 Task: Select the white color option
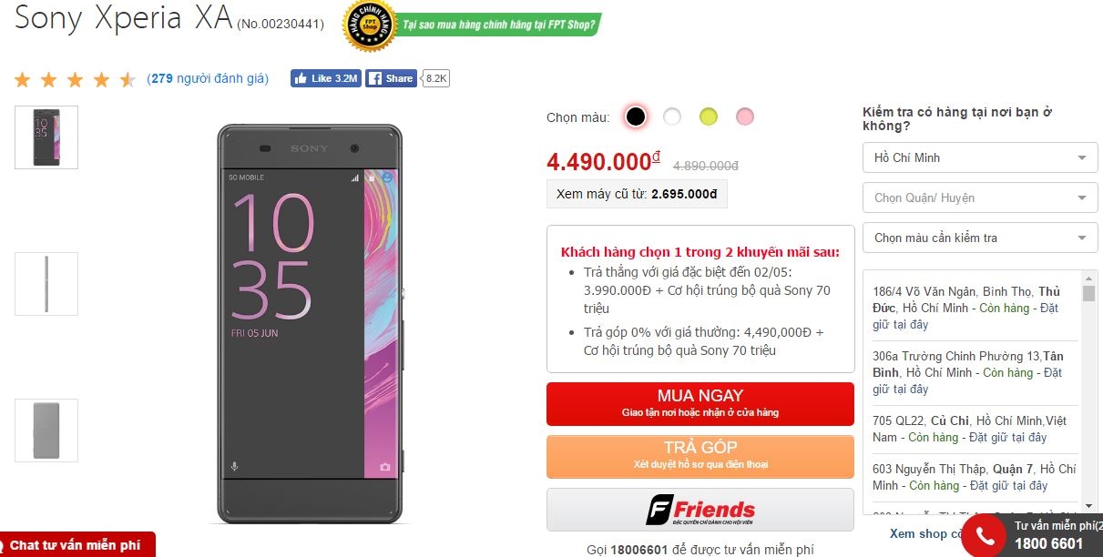tap(672, 116)
